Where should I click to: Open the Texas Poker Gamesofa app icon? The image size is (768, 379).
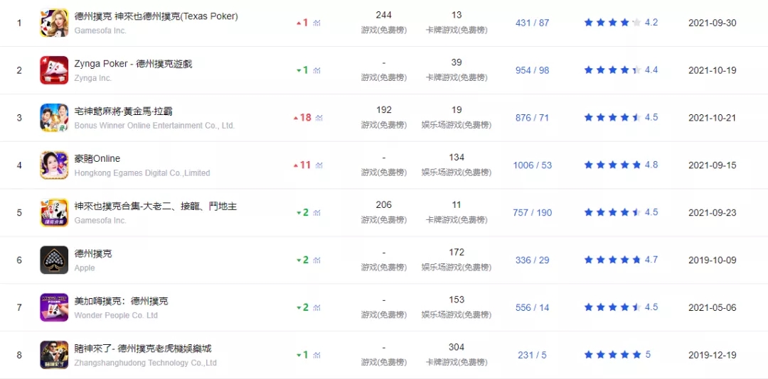click(54, 23)
